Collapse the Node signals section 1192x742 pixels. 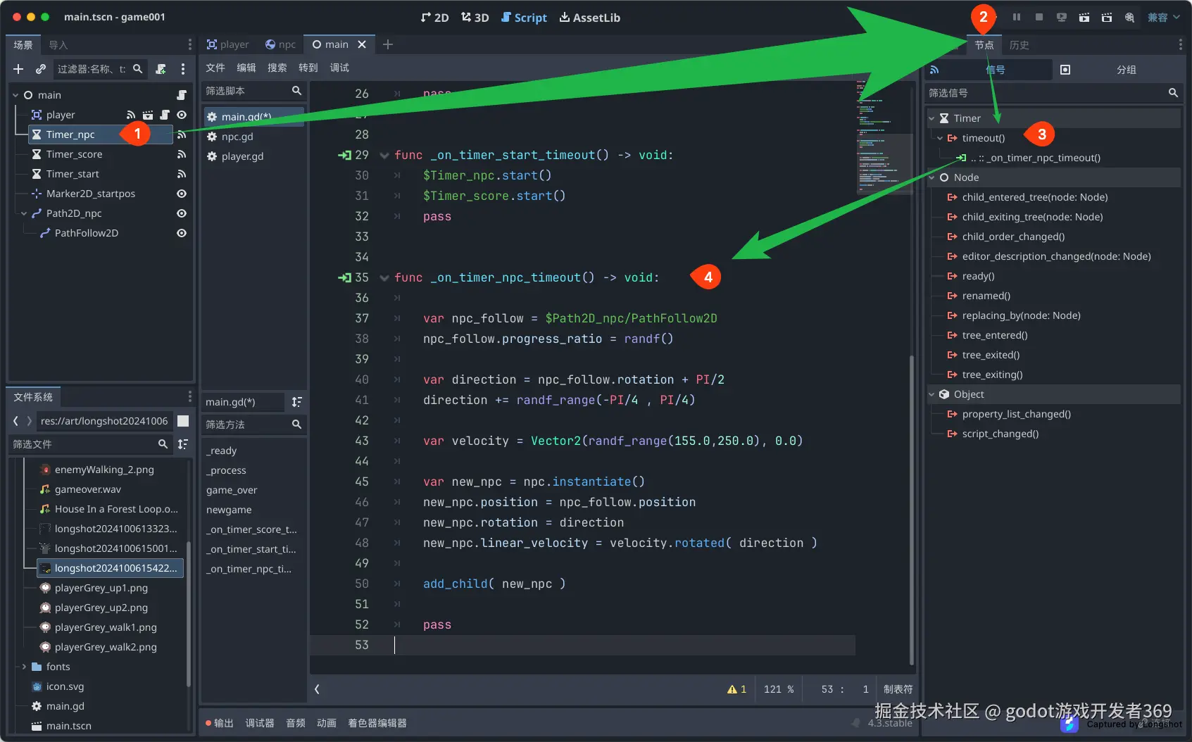pyautogui.click(x=931, y=177)
